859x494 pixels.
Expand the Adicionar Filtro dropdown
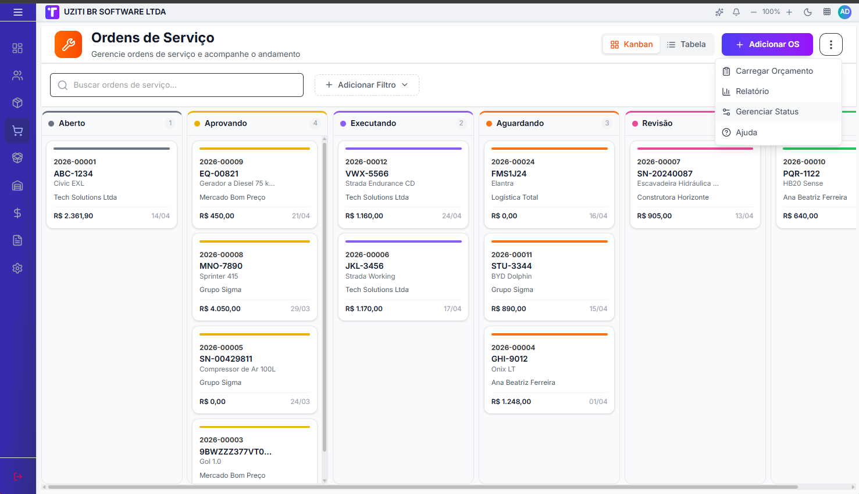[x=367, y=85]
